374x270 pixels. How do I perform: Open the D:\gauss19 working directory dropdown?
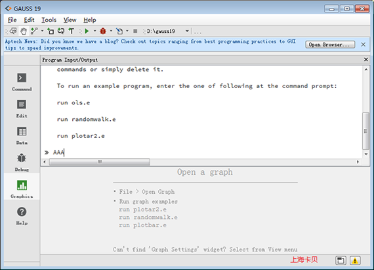click(187, 31)
